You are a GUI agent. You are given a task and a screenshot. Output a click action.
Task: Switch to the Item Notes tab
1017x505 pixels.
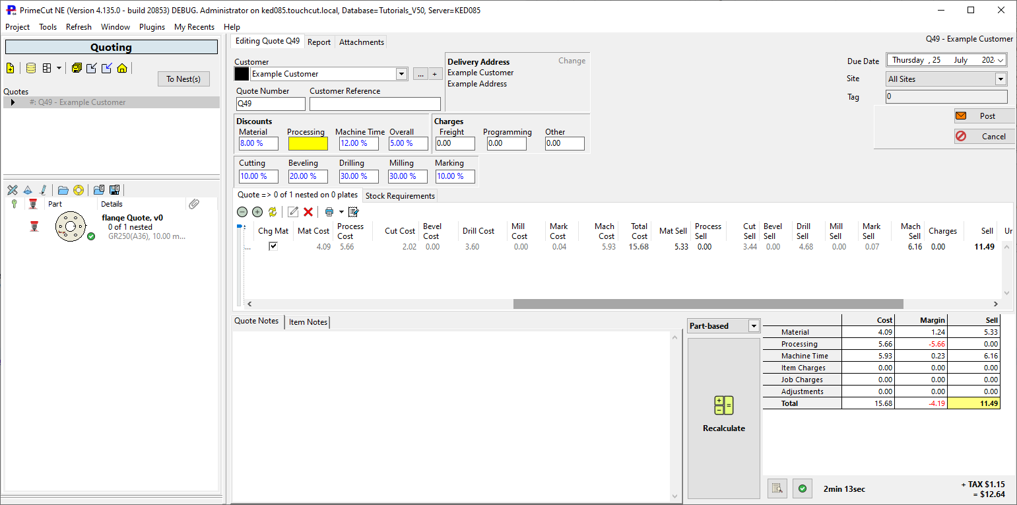click(308, 322)
